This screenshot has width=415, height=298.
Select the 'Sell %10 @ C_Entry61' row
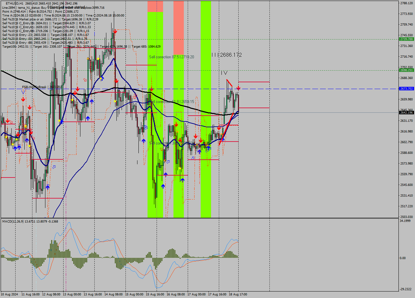coord(46,27)
